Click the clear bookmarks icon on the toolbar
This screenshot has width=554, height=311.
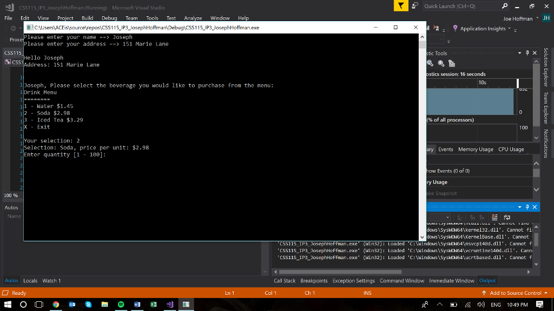435,28
